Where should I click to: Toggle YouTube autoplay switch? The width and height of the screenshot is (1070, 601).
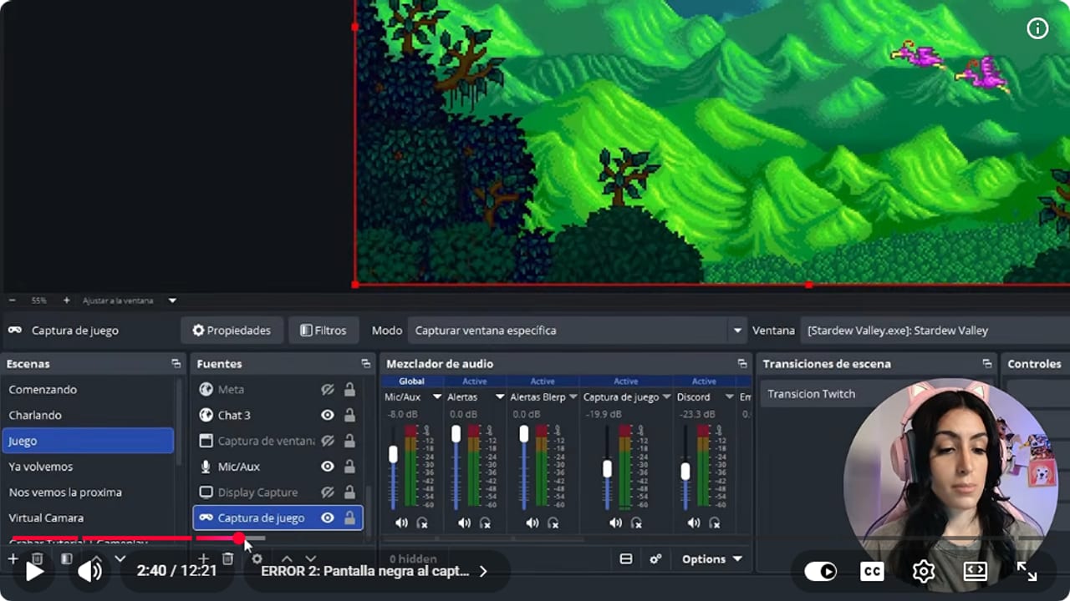coord(821,571)
